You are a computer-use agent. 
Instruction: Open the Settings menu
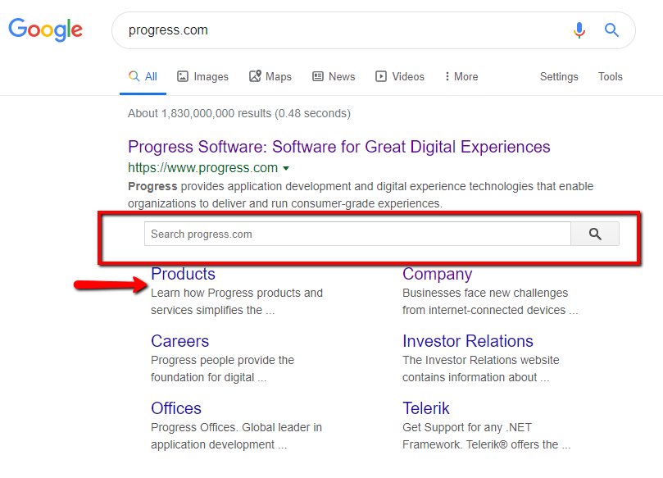(559, 76)
